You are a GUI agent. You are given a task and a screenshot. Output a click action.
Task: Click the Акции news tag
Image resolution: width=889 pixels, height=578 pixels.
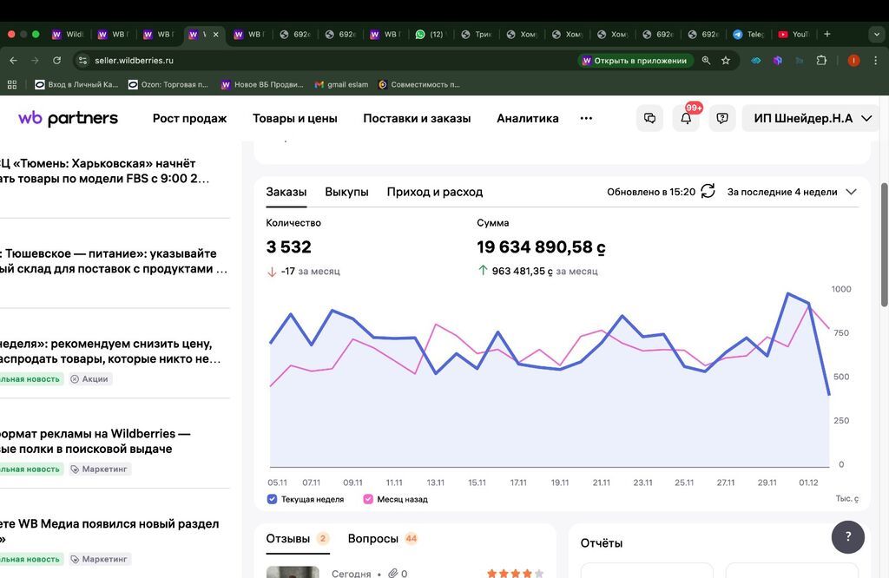click(x=89, y=379)
